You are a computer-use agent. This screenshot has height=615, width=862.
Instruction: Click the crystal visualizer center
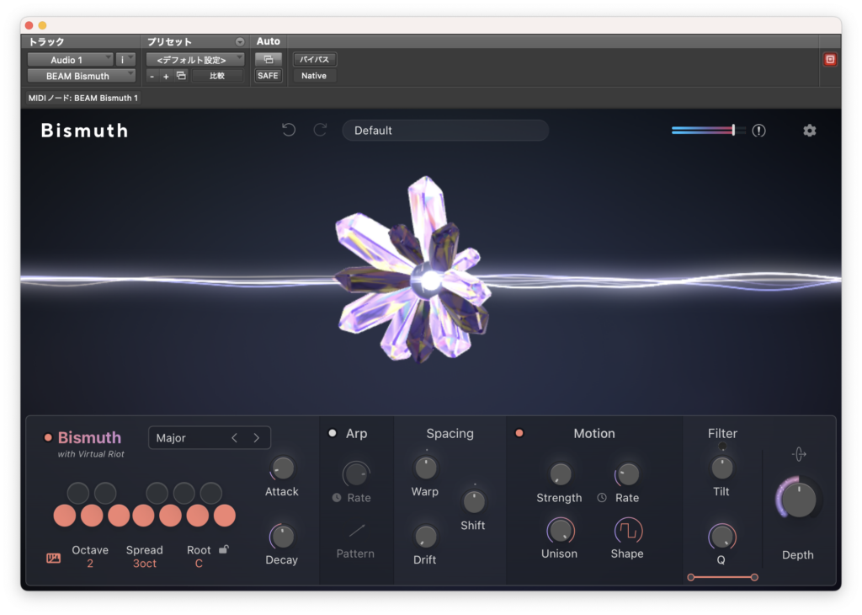coord(428,281)
